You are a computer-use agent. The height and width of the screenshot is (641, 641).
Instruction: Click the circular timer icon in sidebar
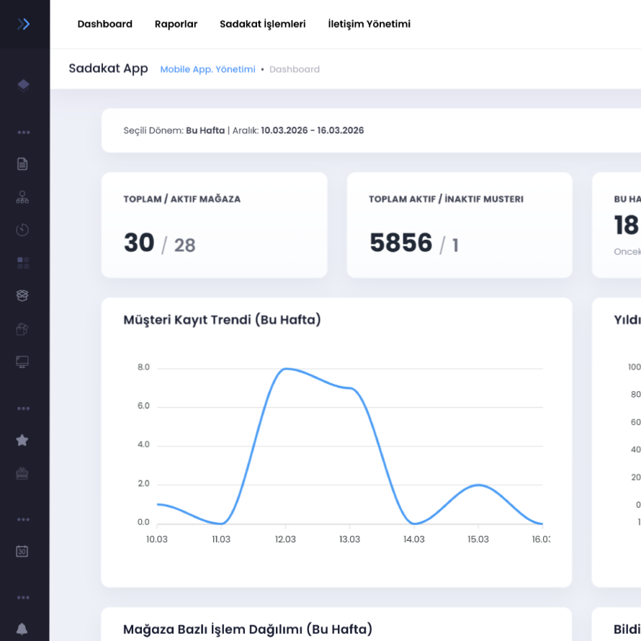(22, 230)
